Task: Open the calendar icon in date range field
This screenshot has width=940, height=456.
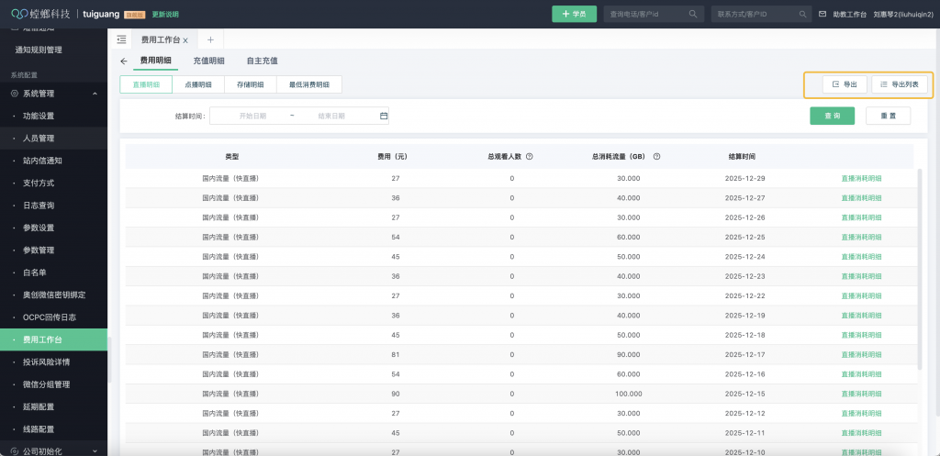Action: tap(384, 116)
